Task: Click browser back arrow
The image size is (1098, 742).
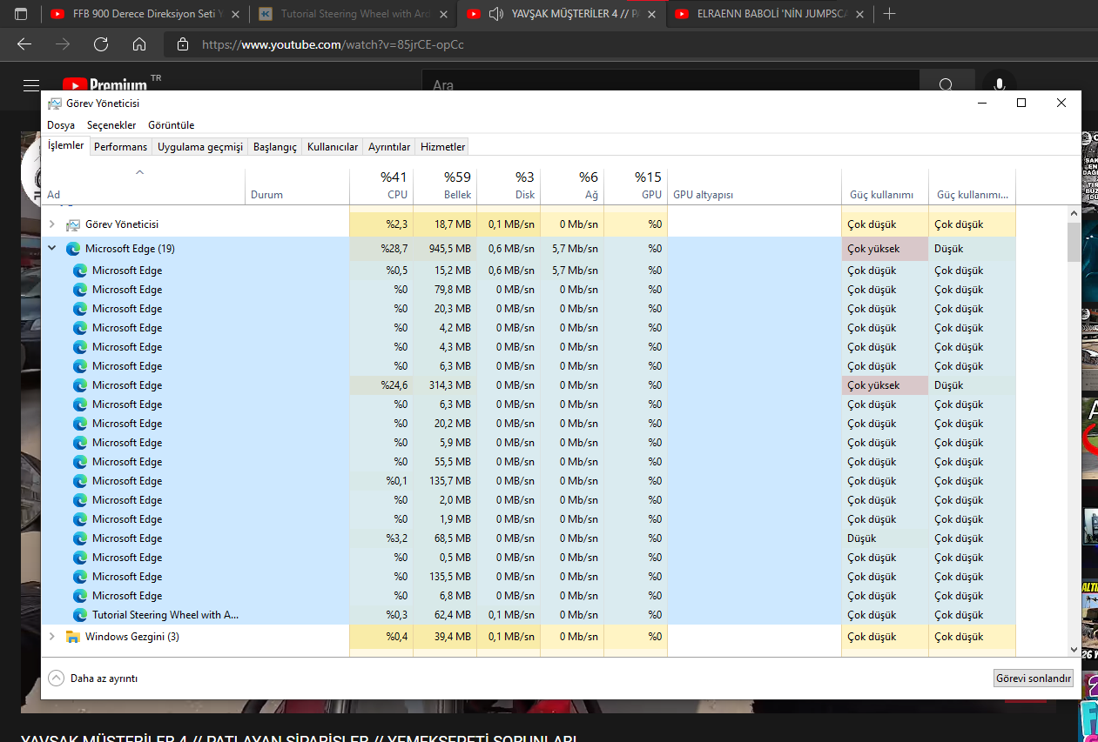Action: point(24,44)
